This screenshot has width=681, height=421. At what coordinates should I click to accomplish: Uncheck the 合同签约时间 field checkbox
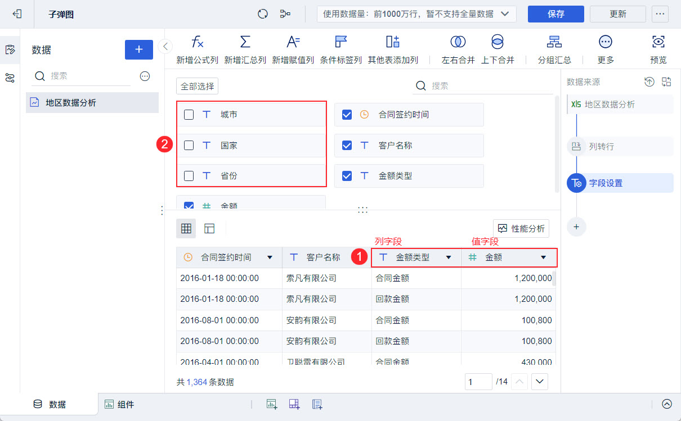click(347, 115)
